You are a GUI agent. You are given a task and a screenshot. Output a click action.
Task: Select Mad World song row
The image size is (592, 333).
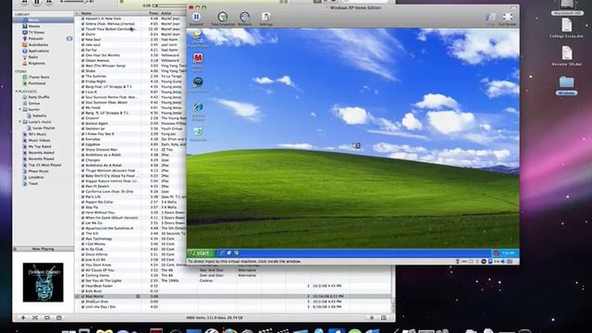[x=234, y=296]
